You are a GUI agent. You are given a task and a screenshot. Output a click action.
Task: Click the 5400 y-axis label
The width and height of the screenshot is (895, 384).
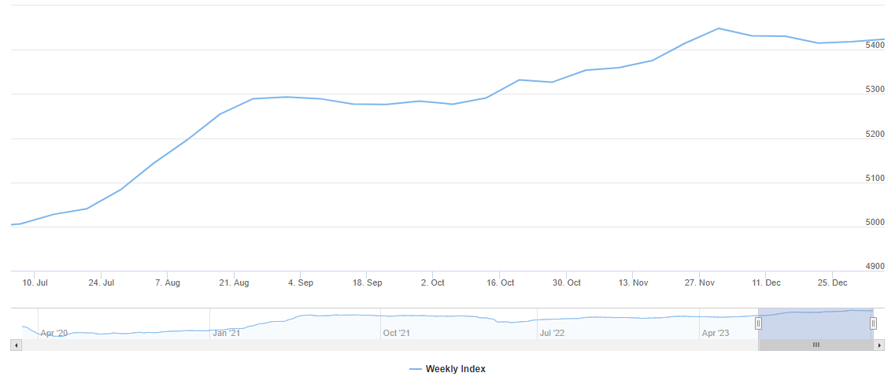point(875,46)
